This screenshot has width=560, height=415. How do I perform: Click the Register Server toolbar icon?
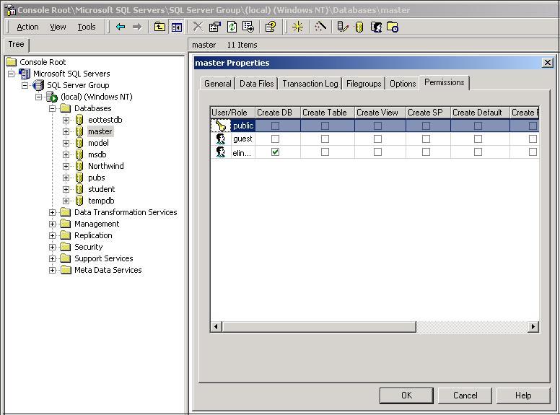[343, 27]
